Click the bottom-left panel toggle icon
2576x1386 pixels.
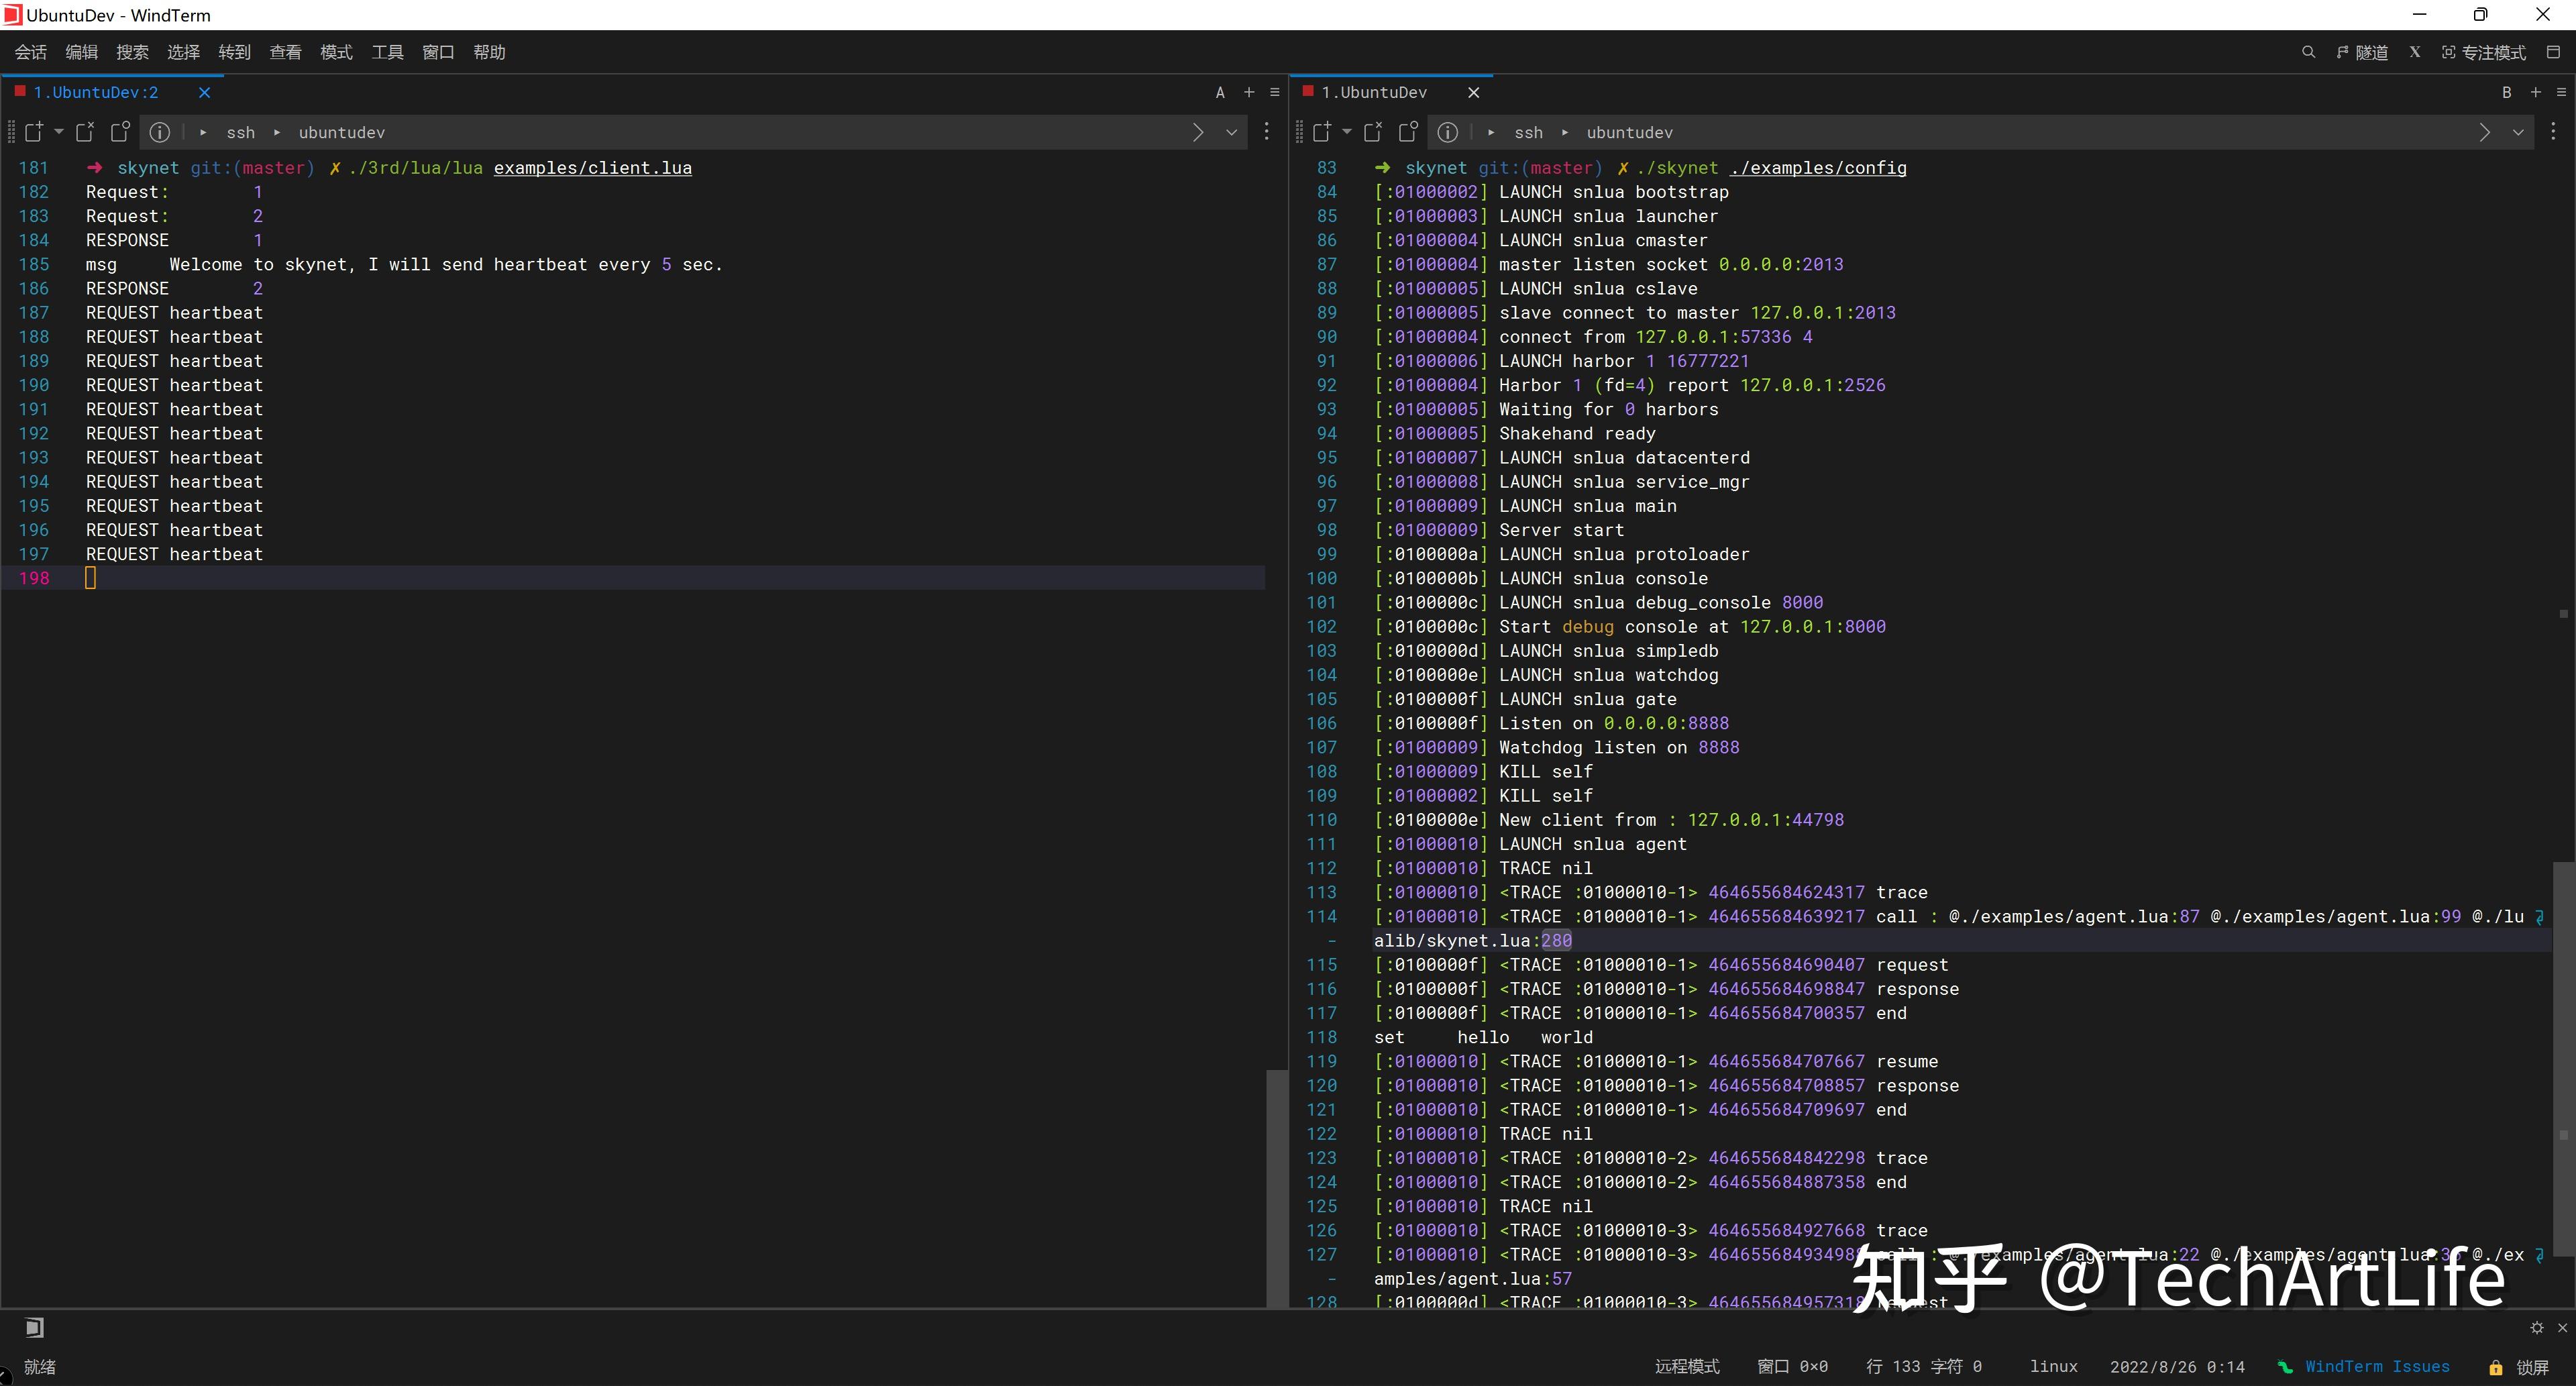point(34,1328)
